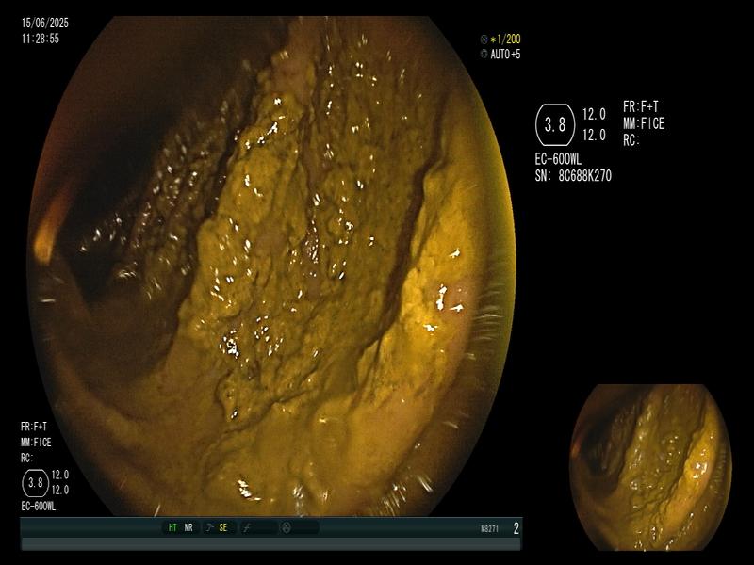This screenshot has width=754, height=565.
Task: Click RC: in the serial-number info panel
Action: [631, 140]
